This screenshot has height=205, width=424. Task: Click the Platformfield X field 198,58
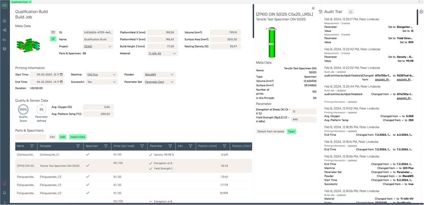tap(162, 32)
